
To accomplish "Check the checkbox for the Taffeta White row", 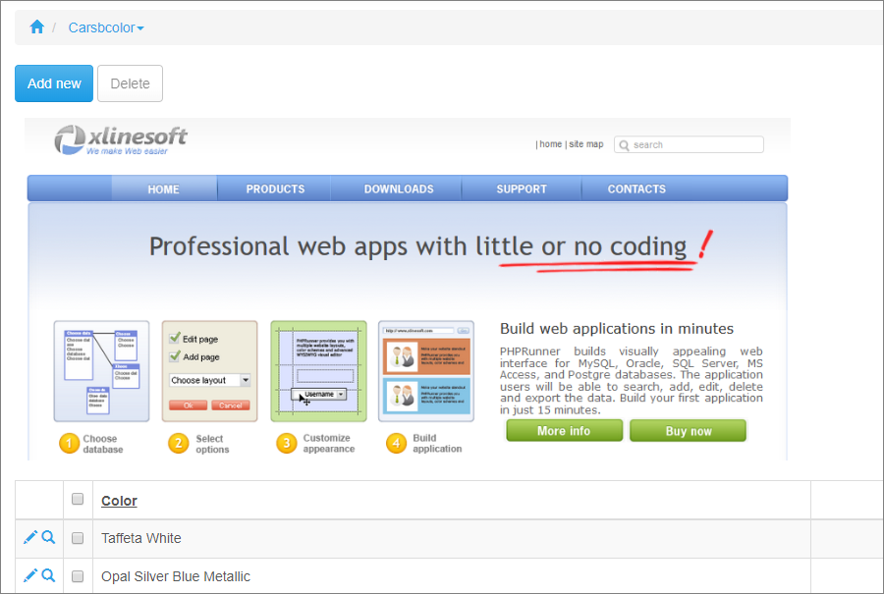I will (x=78, y=537).
